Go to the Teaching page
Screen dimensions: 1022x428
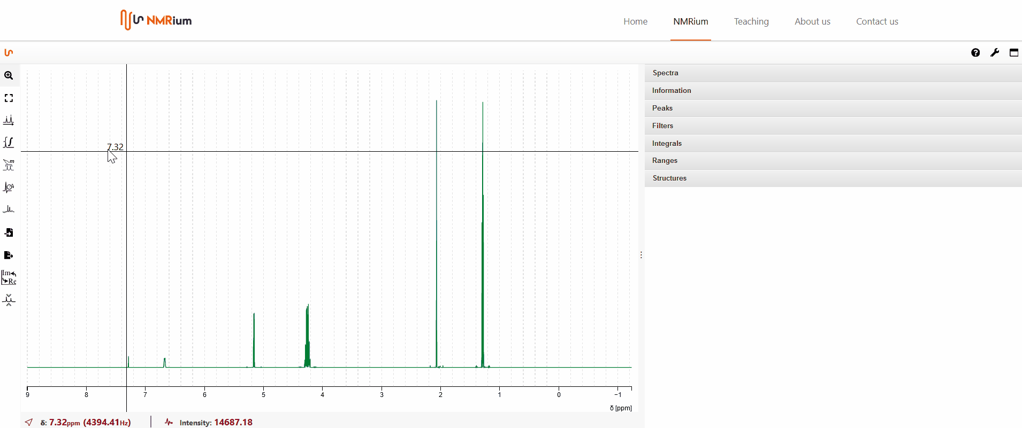[751, 21]
